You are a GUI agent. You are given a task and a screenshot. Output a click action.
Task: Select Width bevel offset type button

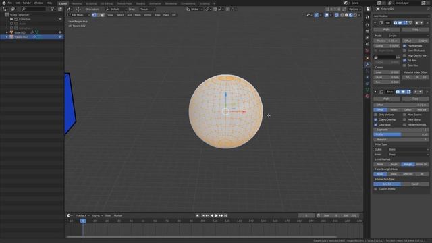394,110
